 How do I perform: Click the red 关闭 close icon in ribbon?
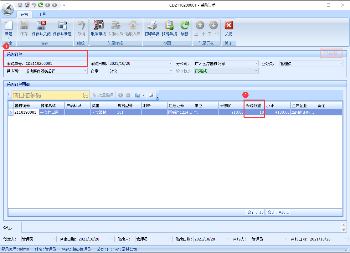click(229, 25)
